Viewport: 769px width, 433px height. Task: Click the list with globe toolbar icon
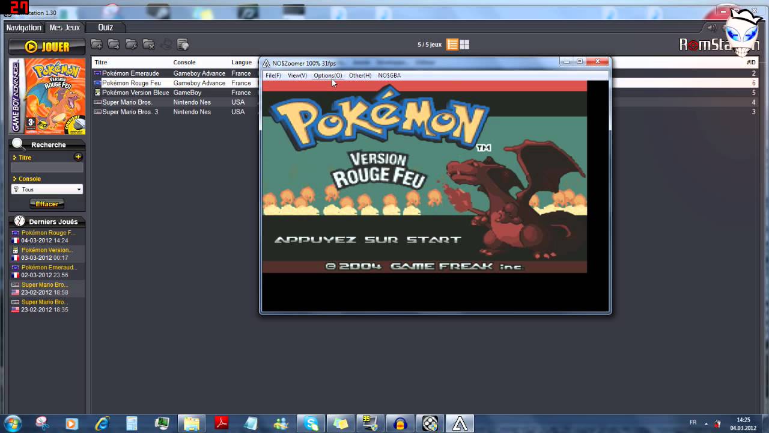[183, 45]
